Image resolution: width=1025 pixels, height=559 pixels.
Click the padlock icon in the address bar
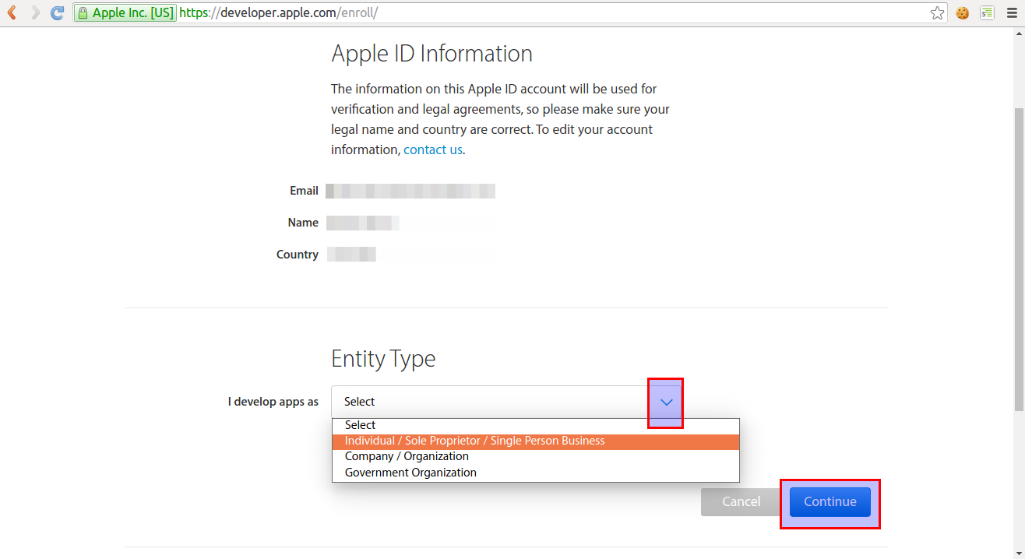[x=83, y=12]
